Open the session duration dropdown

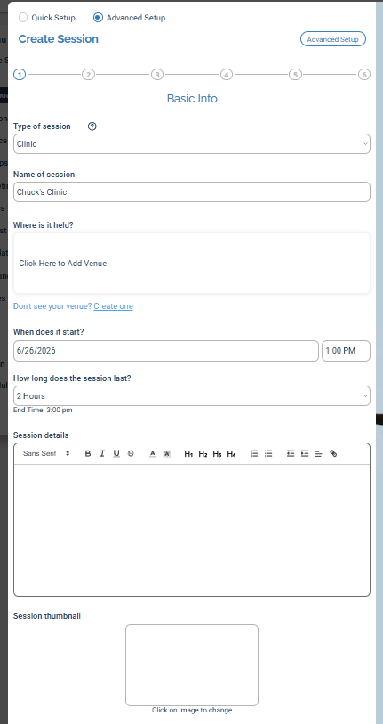(x=192, y=396)
